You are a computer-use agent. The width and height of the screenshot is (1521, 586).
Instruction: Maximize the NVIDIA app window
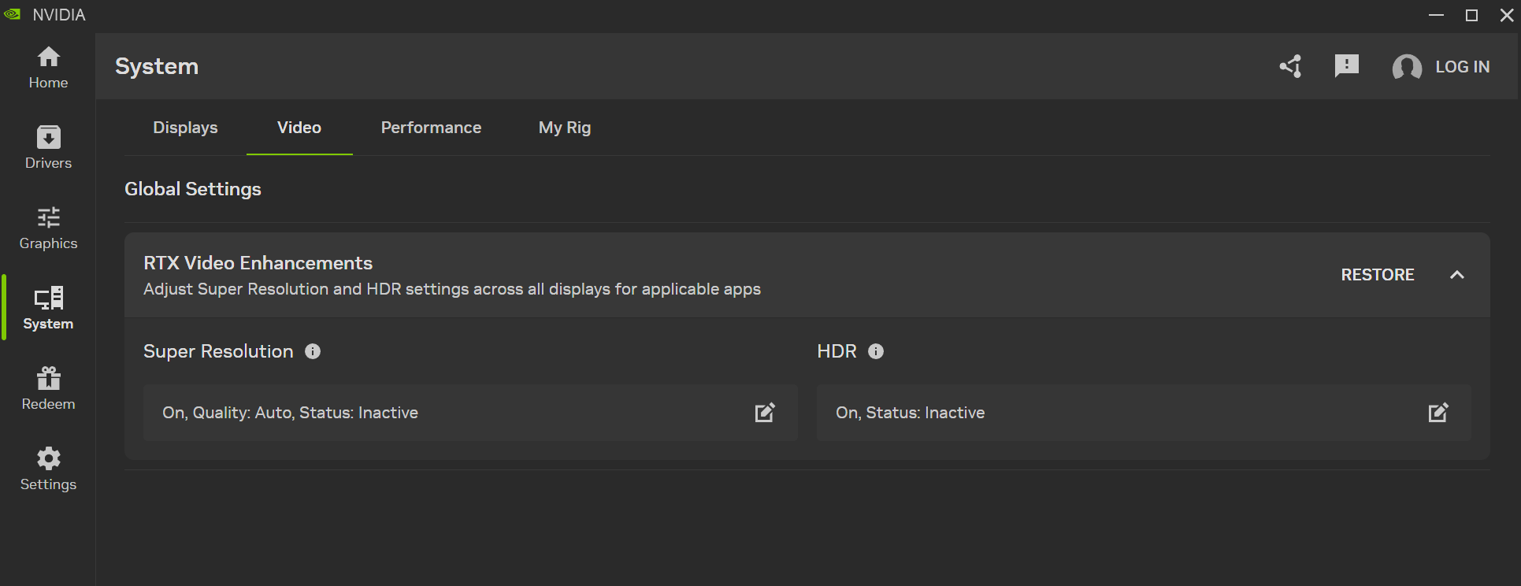pyautogui.click(x=1471, y=16)
